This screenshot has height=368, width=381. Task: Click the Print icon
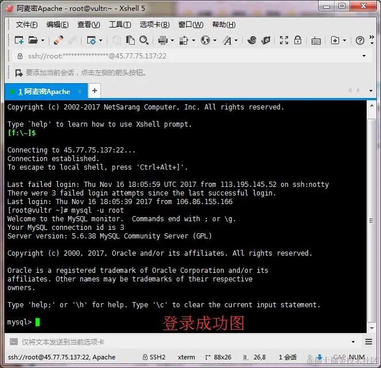(x=162, y=40)
